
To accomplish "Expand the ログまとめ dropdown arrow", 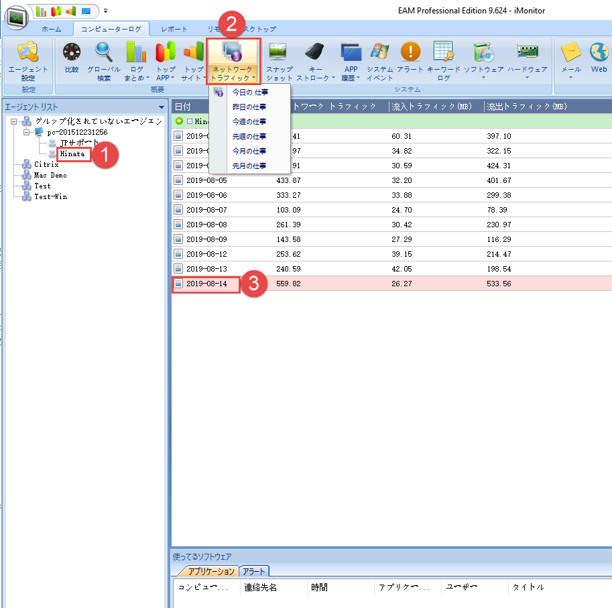I will pyautogui.click(x=148, y=78).
